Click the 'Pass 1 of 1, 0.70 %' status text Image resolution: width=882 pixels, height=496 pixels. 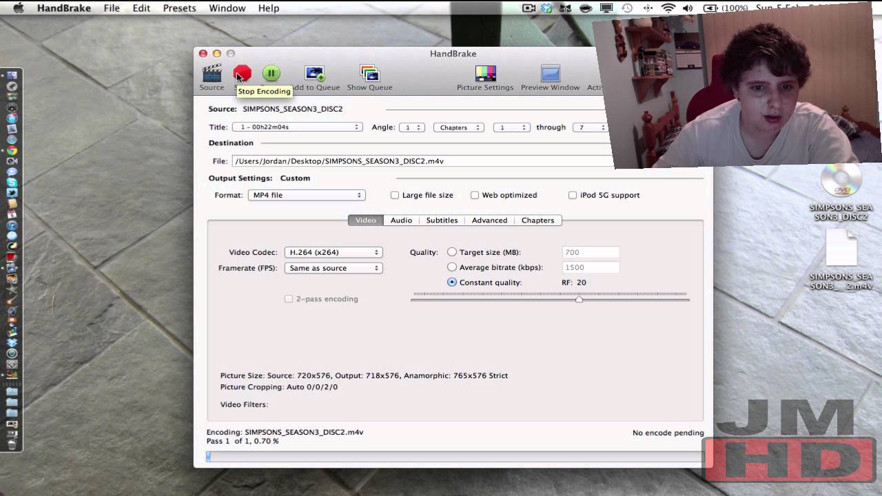[243, 441]
